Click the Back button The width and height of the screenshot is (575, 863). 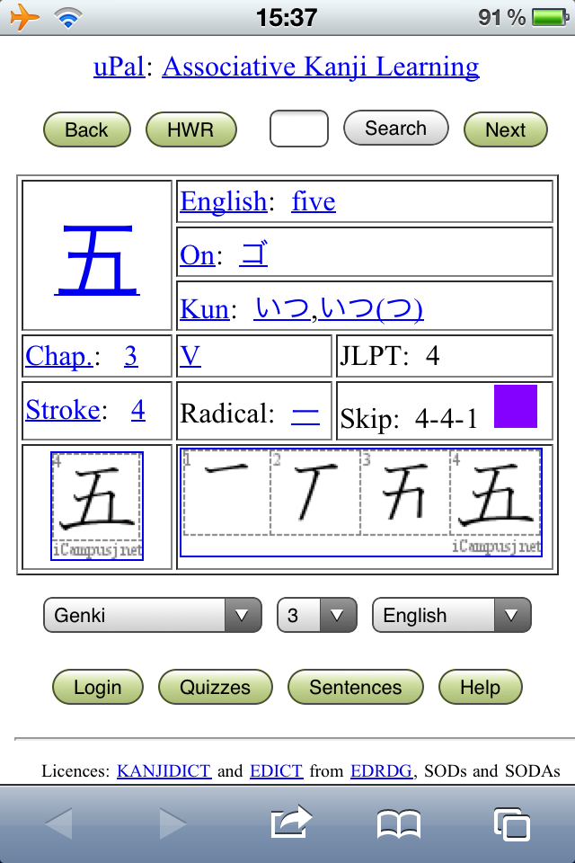click(x=87, y=129)
